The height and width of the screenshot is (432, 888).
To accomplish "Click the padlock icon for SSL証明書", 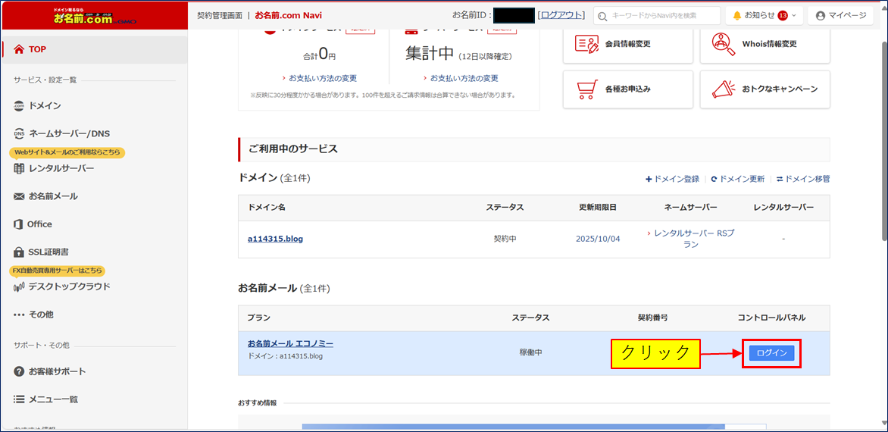I will [19, 252].
